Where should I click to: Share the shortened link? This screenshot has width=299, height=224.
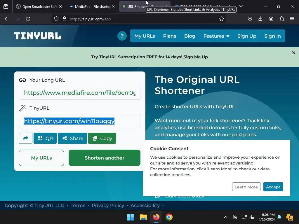click(x=72, y=138)
